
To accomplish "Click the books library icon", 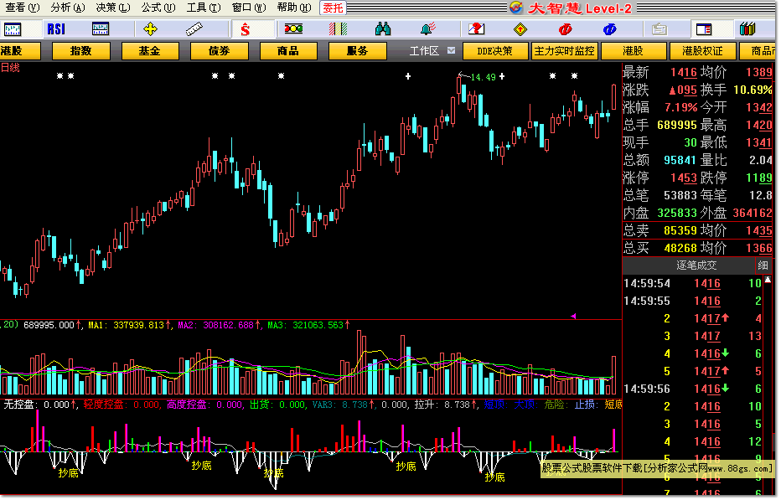I will click(x=747, y=29).
